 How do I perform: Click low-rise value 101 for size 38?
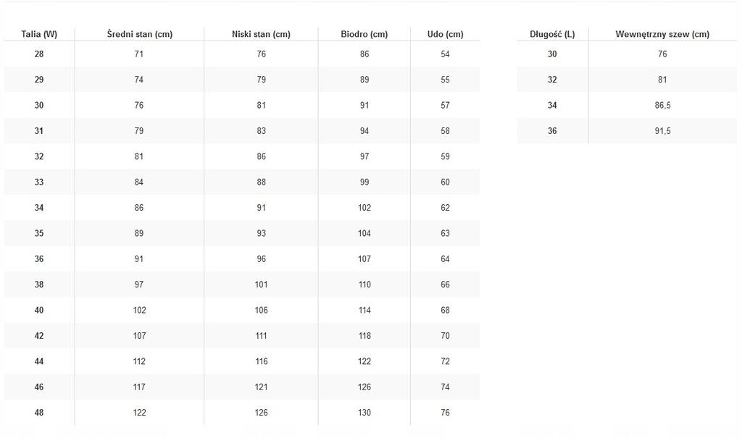(261, 285)
